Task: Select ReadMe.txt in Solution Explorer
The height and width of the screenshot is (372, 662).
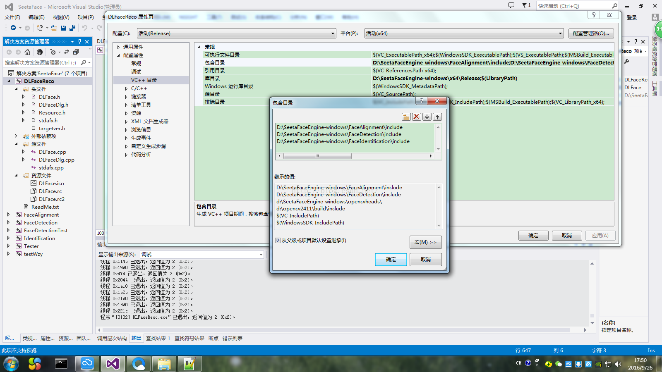Action: (45, 207)
